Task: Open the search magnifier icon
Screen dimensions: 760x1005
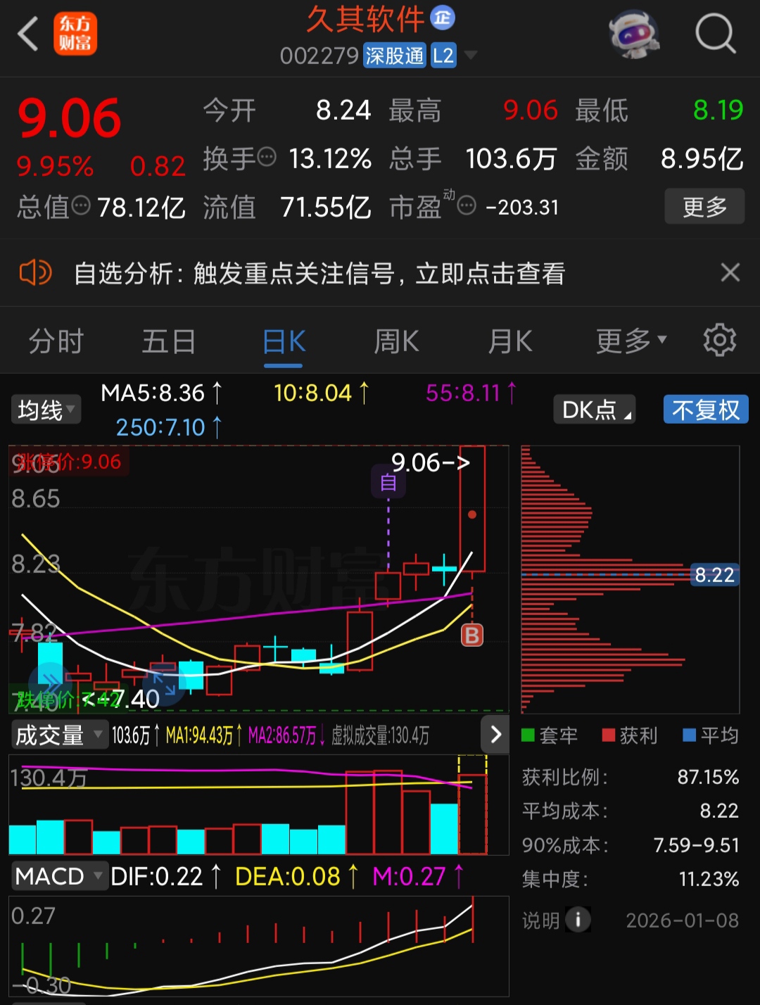Action: tap(715, 34)
